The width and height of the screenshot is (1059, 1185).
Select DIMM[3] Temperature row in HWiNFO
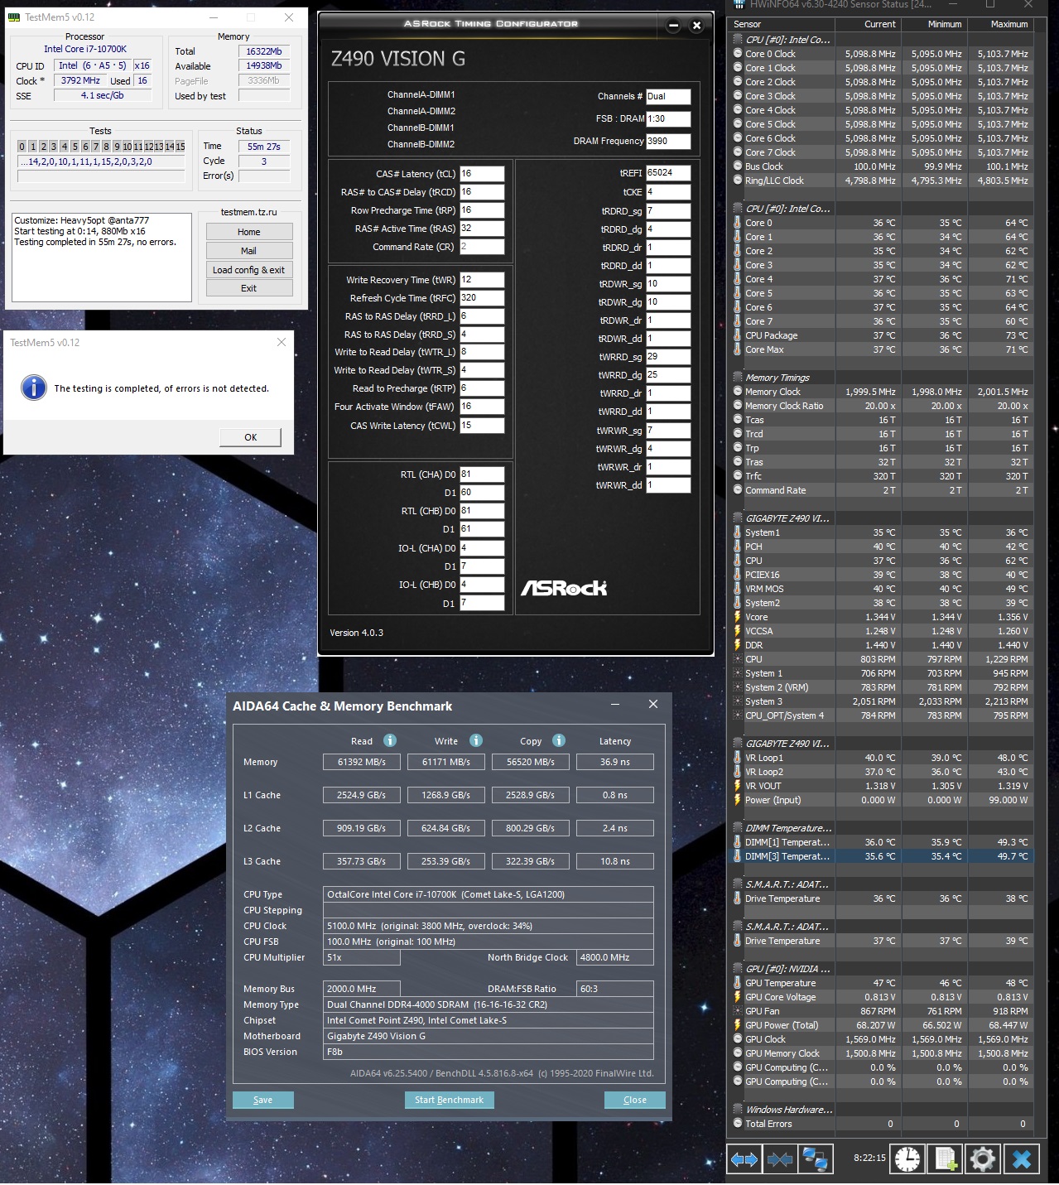coord(881,856)
